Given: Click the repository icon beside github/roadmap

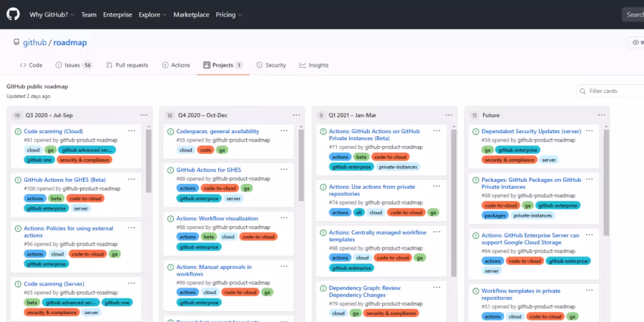Looking at the screenshot, I should 16,42.
